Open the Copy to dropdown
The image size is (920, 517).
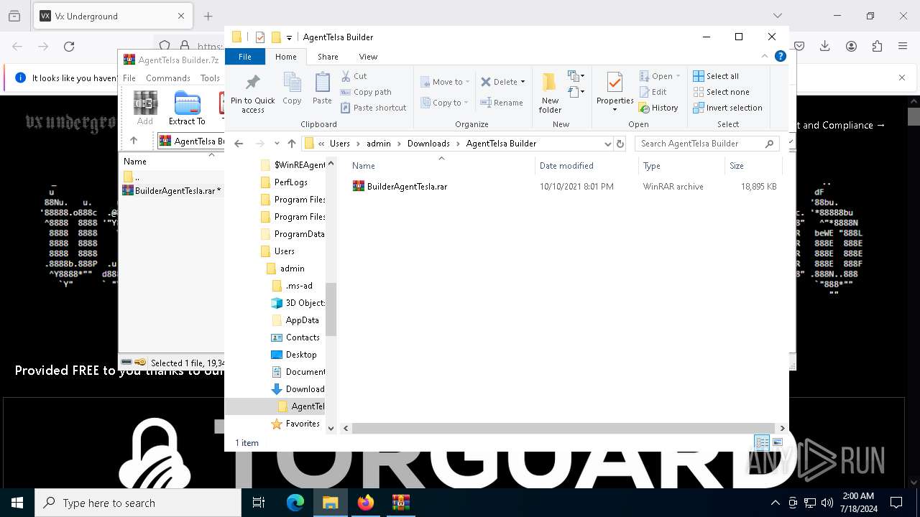(x=445, y=103)
